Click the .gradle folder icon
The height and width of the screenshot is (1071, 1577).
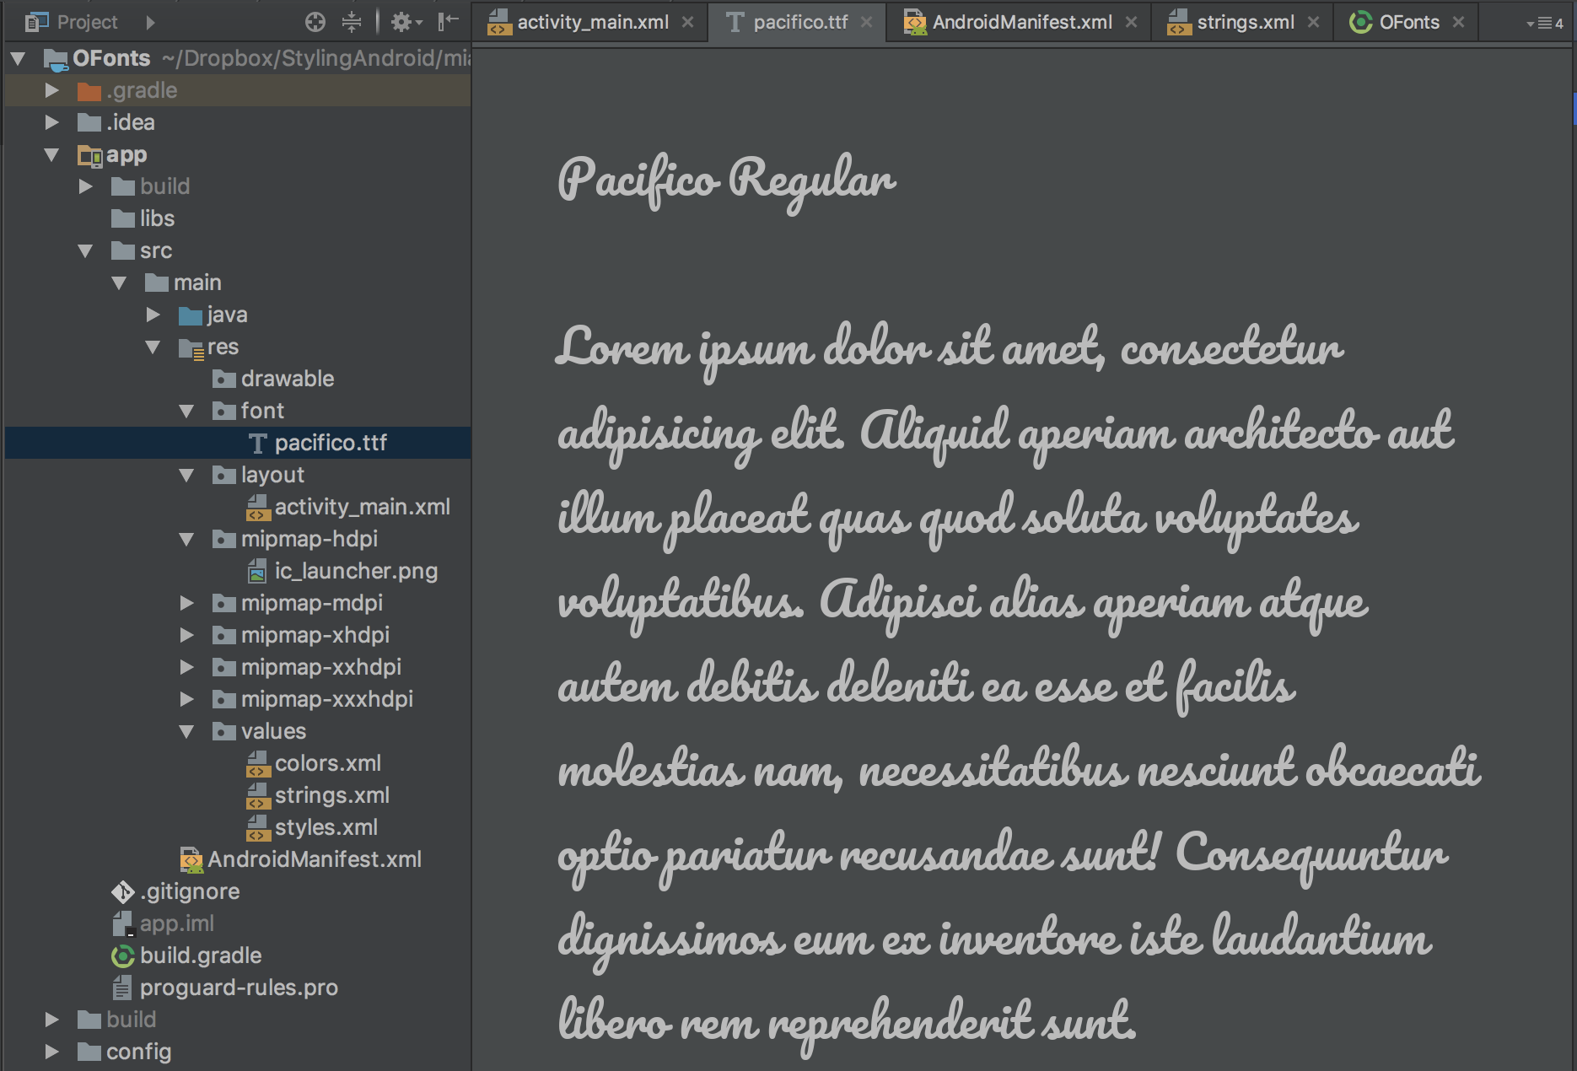click(x=89, y=91)
